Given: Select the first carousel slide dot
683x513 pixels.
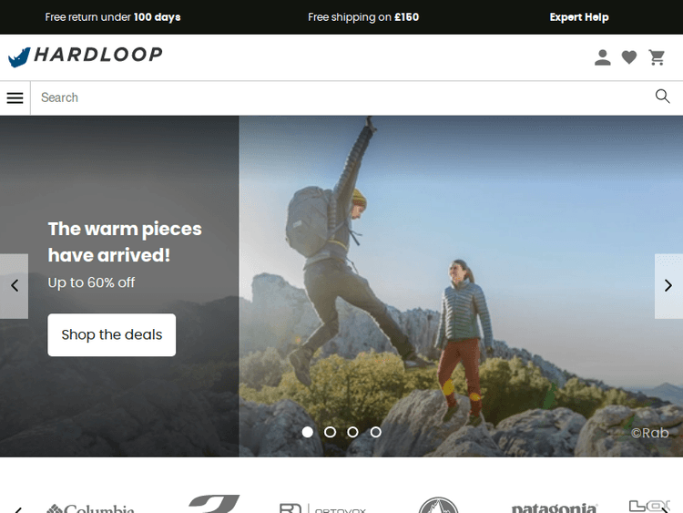Looking at the screenshot, I should pyautogui.click(x=308, y=432).
